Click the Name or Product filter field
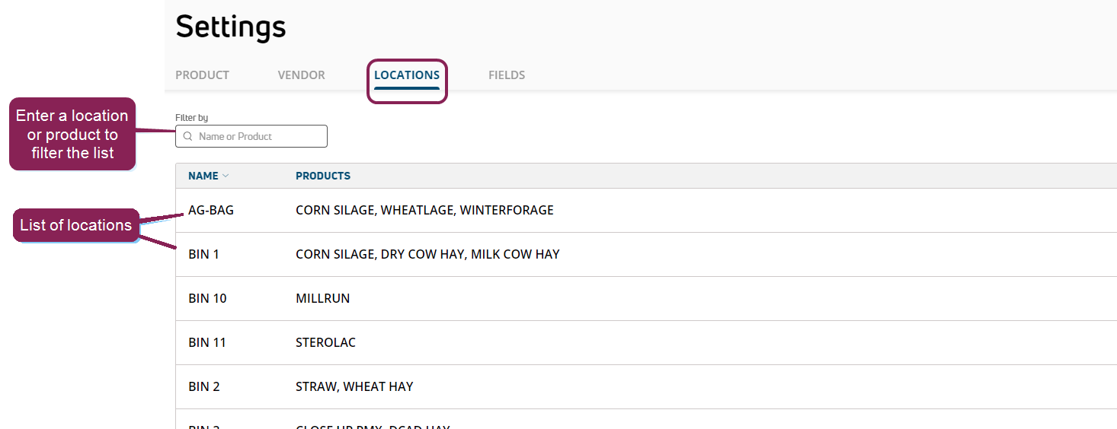 pyautogui.click(x=259, y=137)
